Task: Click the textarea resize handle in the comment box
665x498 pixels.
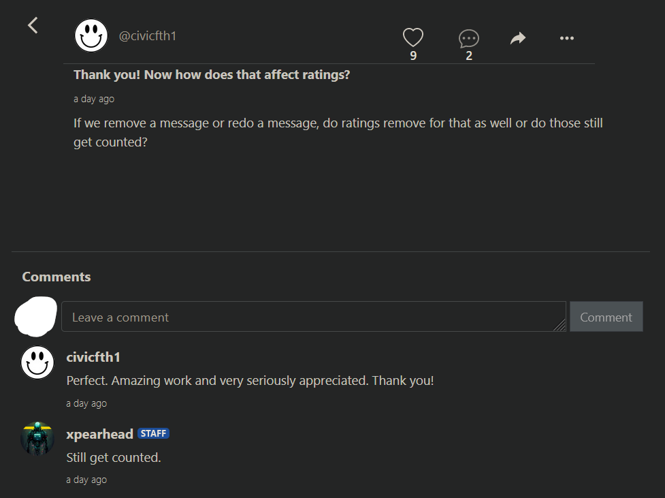Action: click(x=559, y=326)
